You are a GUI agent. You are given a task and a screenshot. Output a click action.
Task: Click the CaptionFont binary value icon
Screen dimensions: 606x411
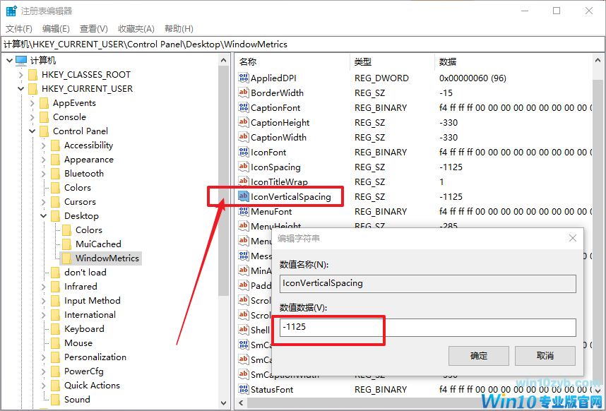click(x=243, y=108)
